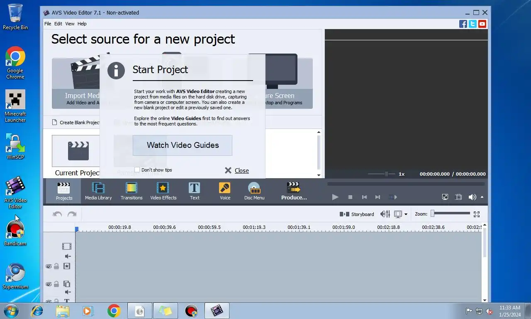Click the overlay track audio speaker icon

pos(68,292)
